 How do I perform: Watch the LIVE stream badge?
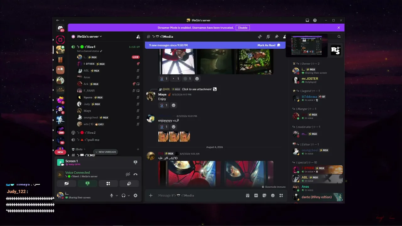pos(135,57)
